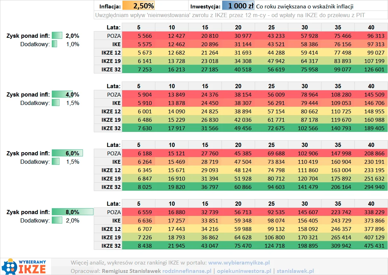Select the green cell with value 475 431
The image size is (388, 275).
click(371, 246)
